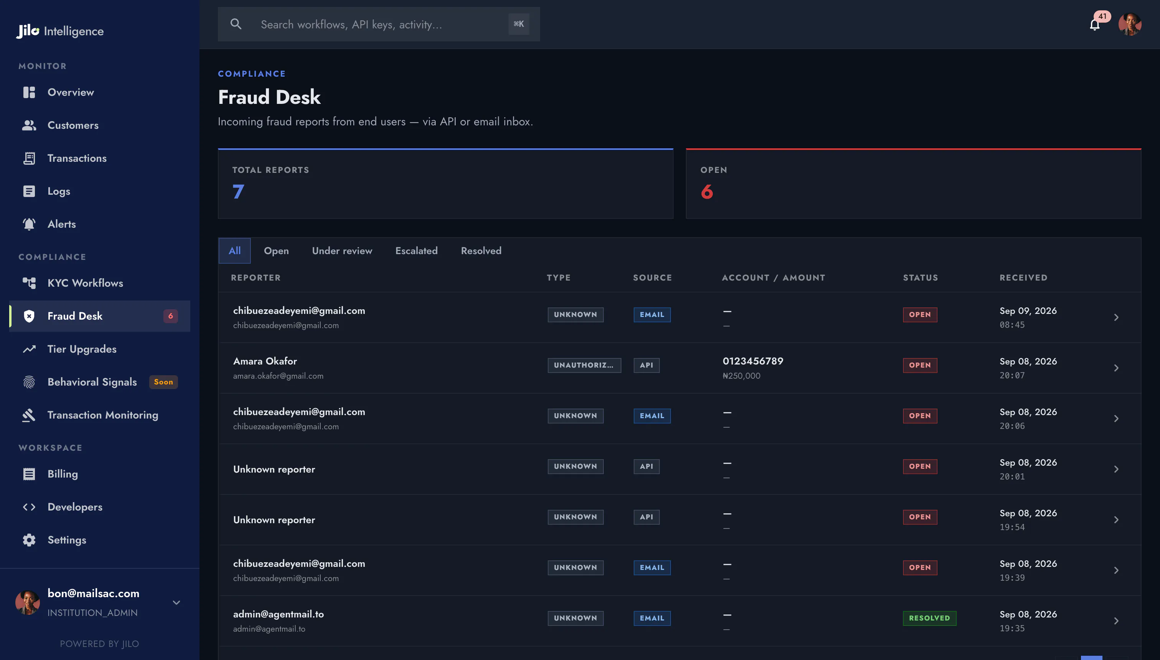This screenshot has height=660, width=1160.
Task: Click the KYC Workflows icon
Action: pyautogui.click(x=29, y=283)
